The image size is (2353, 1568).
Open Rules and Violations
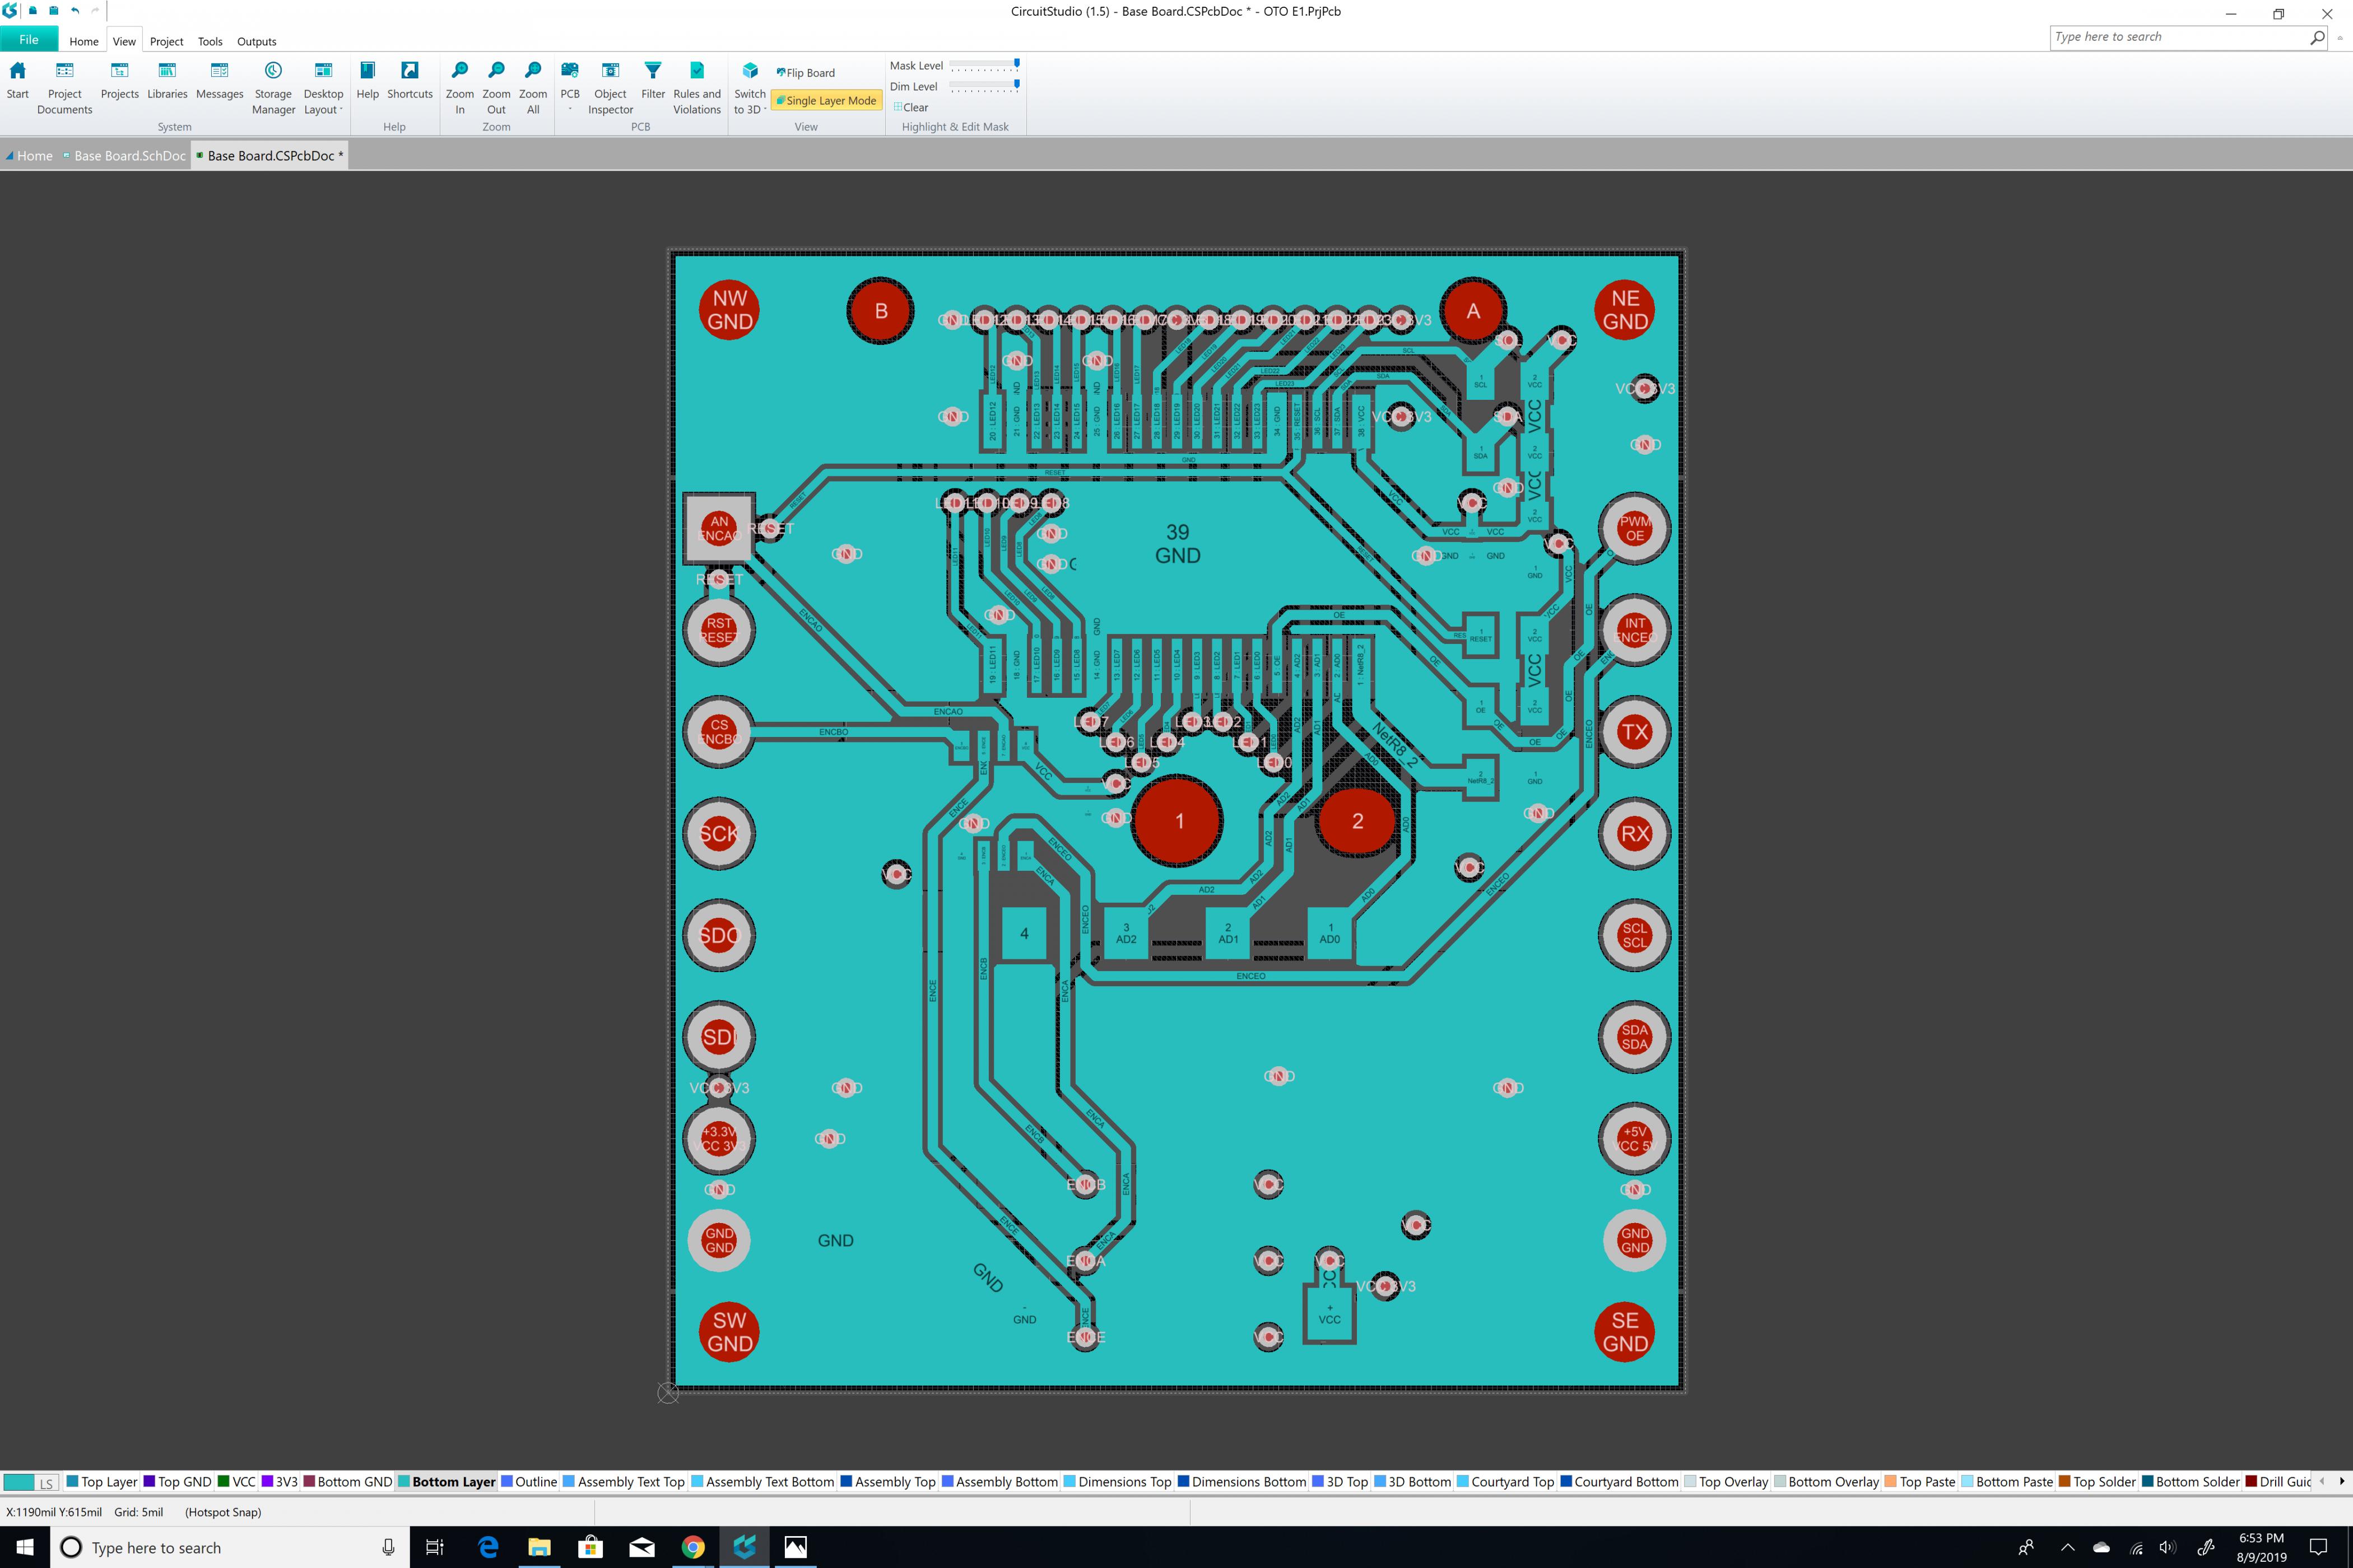click(x=696, y=88)
